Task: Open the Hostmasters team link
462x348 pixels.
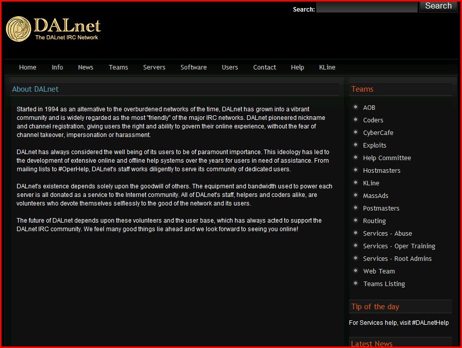Action: point(382,171)
